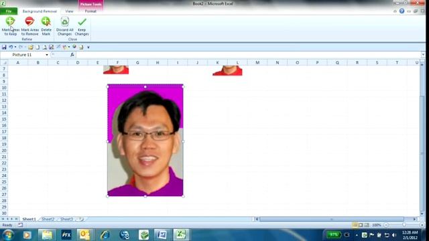The image size is (429, 241).
Task: Open Excel Help question mark
Action: 402,11
